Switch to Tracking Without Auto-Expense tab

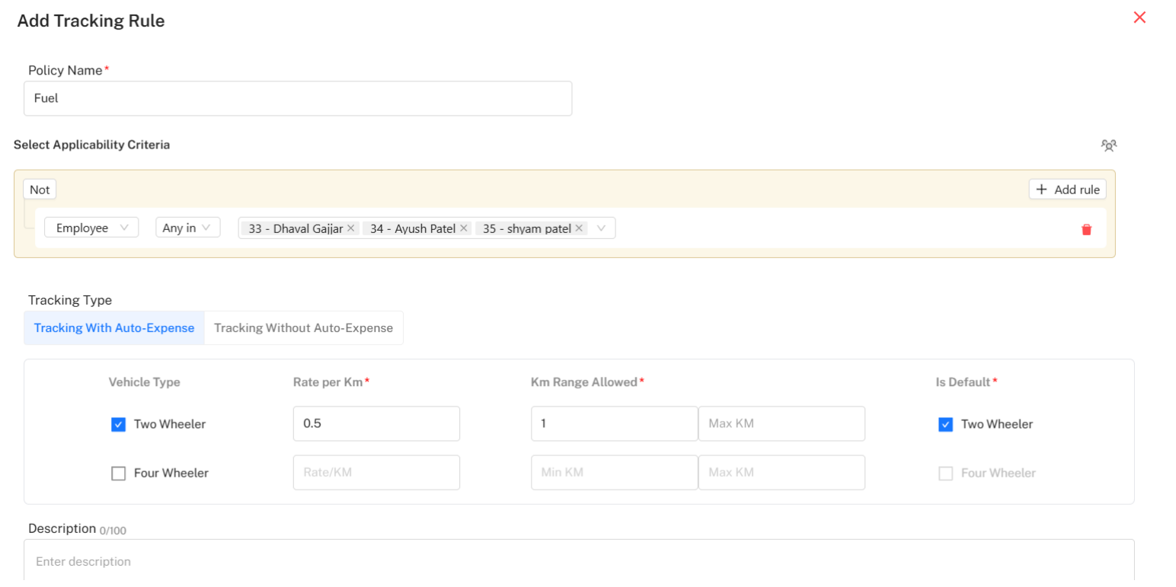(x=303, y=328)
